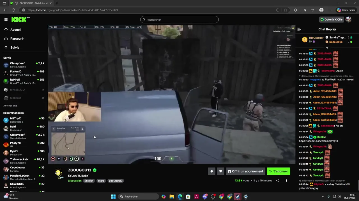Viewport: 359px width, 201px height.
Task: Open Copilot Conversation button
Action: pos(346,10)
